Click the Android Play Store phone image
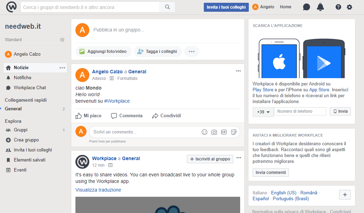Screen dimensions: 364x213 click(324, 58)
